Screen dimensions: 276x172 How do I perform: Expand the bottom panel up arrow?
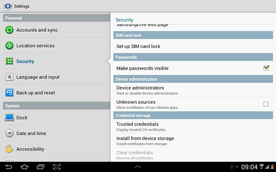pos(138,167)
